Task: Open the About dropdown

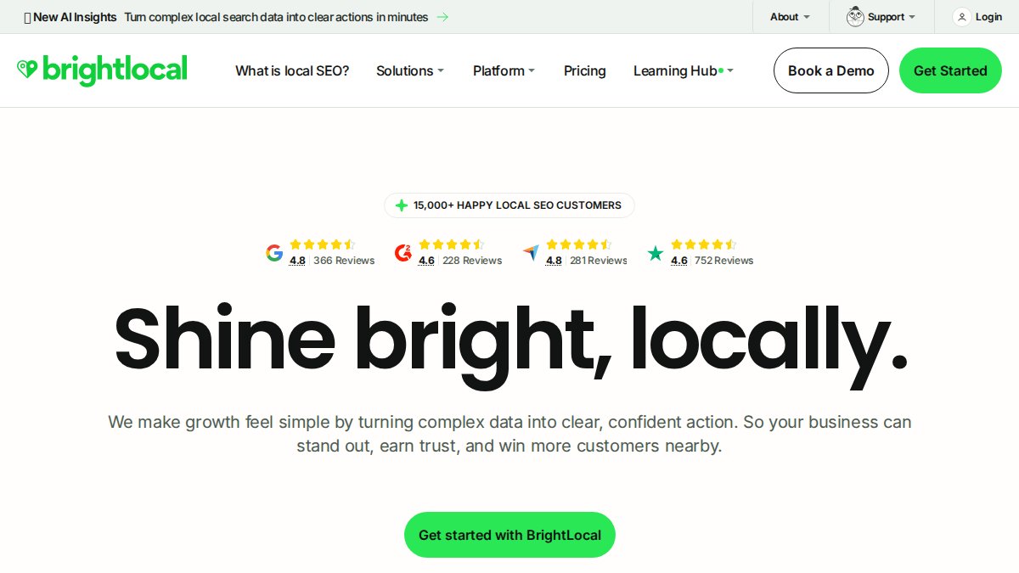Action: pyautogui.click(x=791, y=17)
